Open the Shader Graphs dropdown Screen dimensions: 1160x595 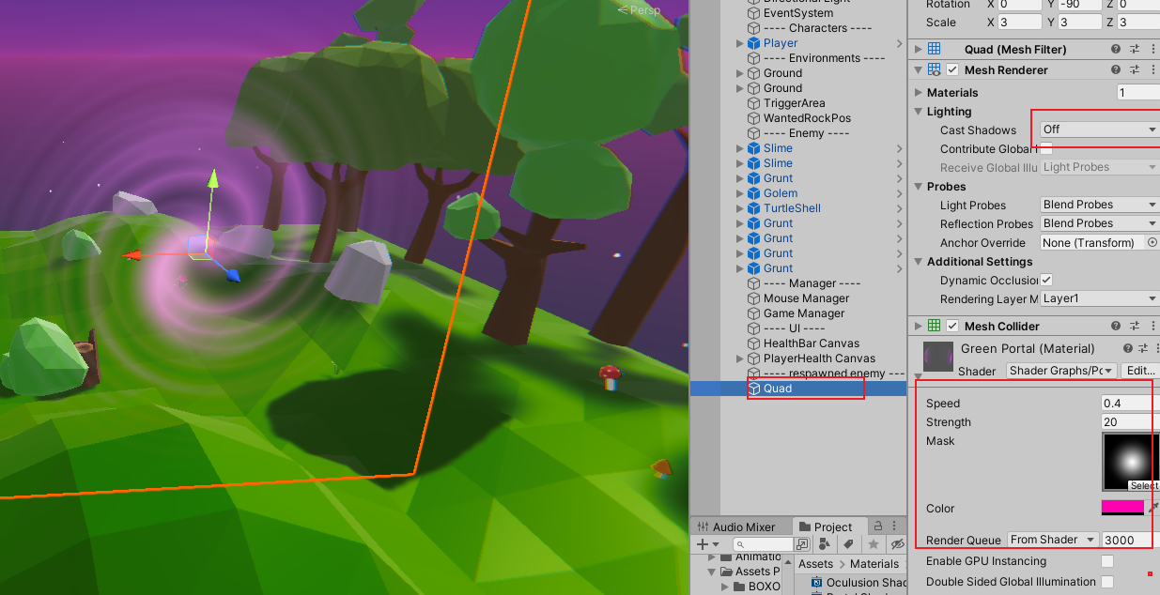click(x=1061, y=371)
